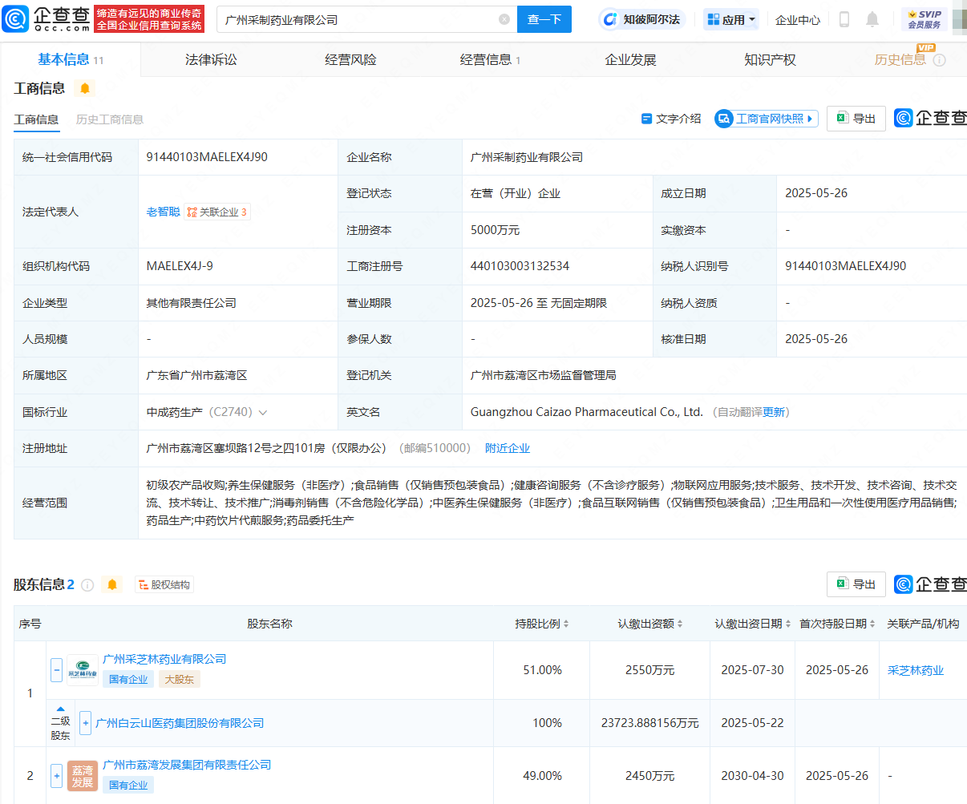The width and height of the screenshot is (967, 804).
Task: Click the 大股东 tag
Action: (x=179, y=679)
